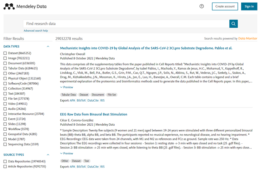Check the File Set (177378) filter
Screen dimensions: 263x170
click(x=5, y=99)
